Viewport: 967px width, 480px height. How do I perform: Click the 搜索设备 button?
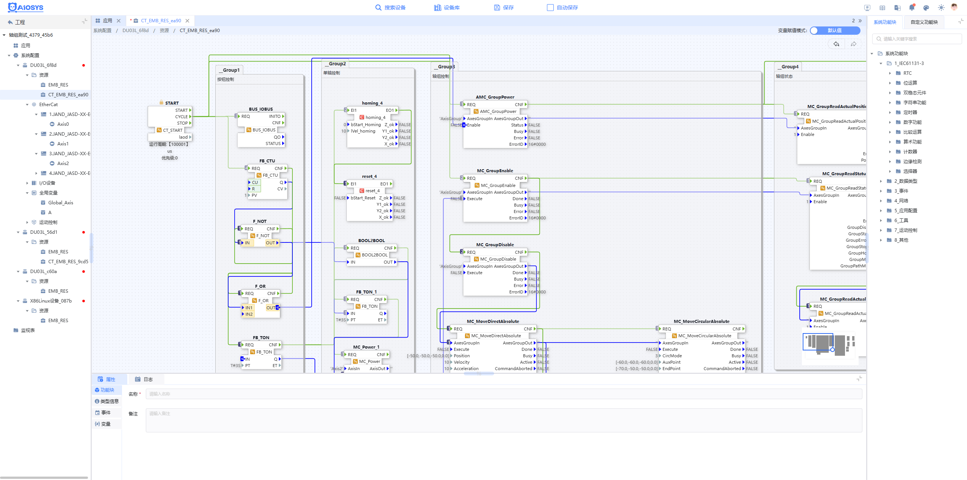pos(390,8)
